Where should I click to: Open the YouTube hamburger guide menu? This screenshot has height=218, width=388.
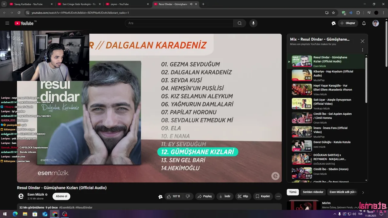tap(7, 23)
